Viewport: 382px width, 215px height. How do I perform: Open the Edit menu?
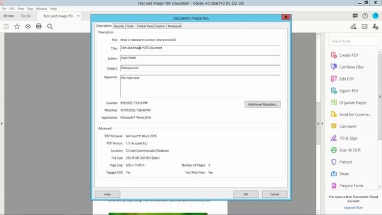[12, 8]
